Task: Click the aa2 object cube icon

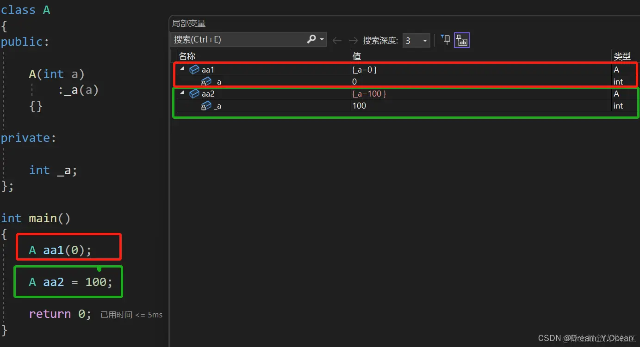Action: (x=194, y=94)
